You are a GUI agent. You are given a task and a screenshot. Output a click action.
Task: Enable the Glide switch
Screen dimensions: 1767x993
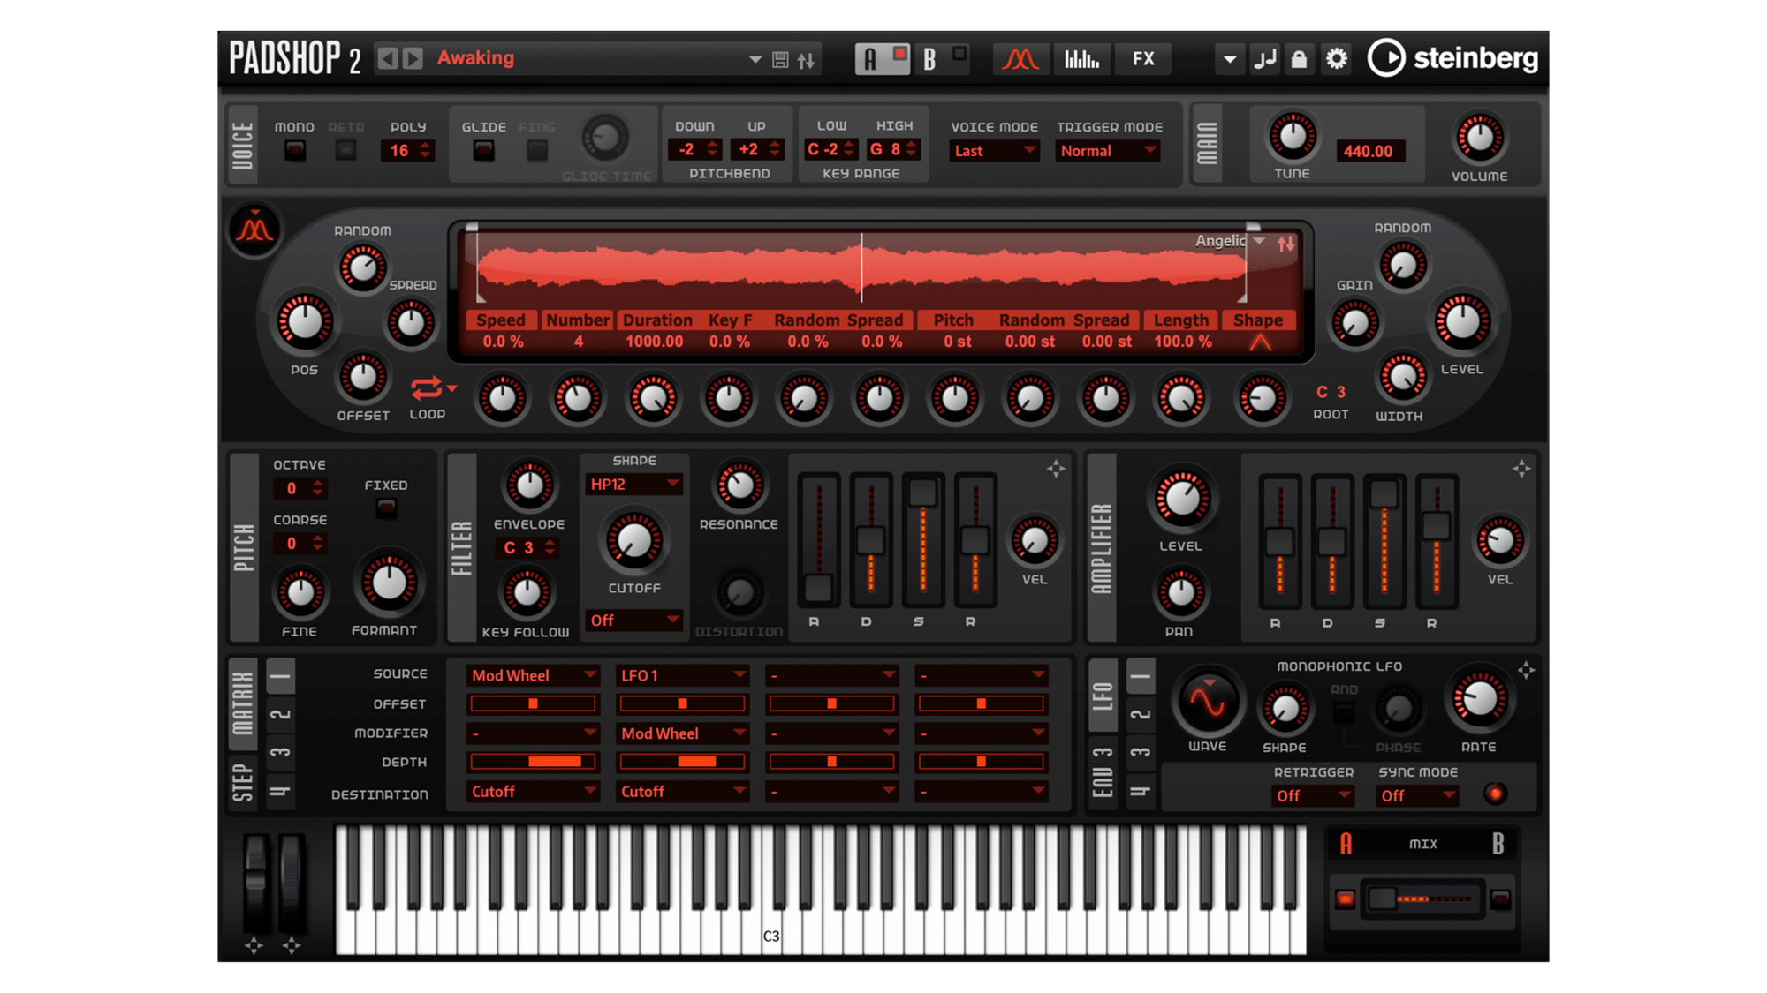point(483,151)
